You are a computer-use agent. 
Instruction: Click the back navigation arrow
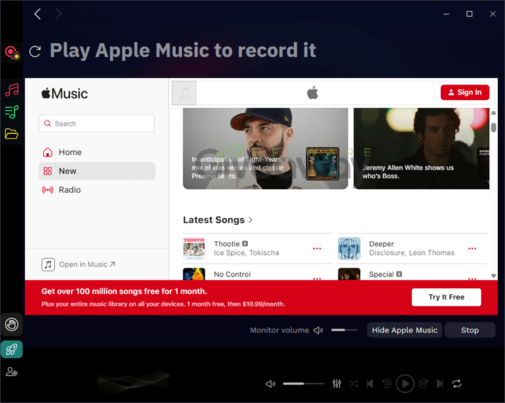point(37,14)
